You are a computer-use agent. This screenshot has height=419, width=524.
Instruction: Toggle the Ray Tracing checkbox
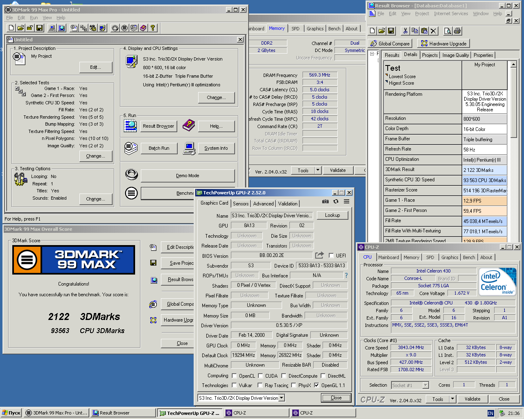click(260, 385)
